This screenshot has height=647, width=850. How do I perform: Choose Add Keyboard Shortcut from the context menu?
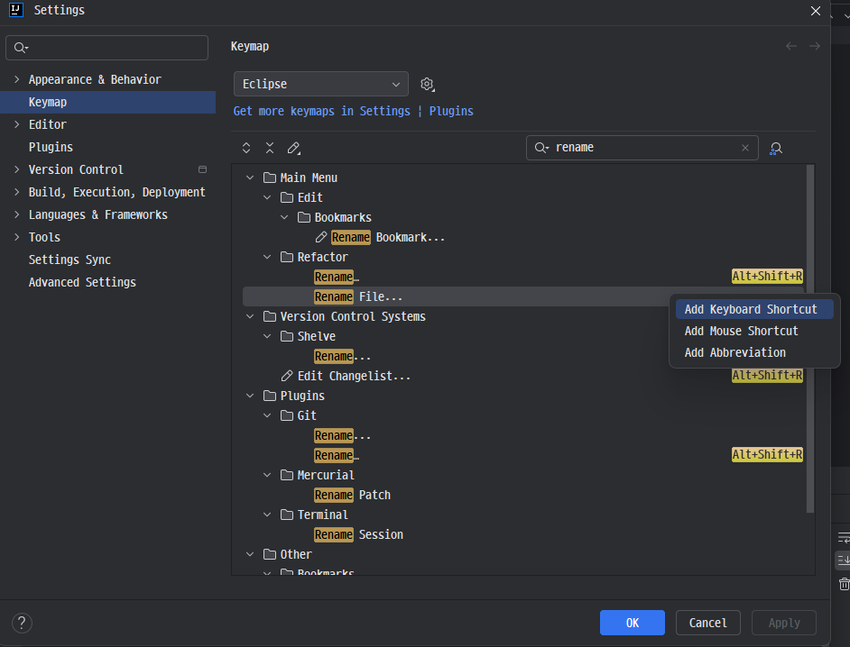753,308
